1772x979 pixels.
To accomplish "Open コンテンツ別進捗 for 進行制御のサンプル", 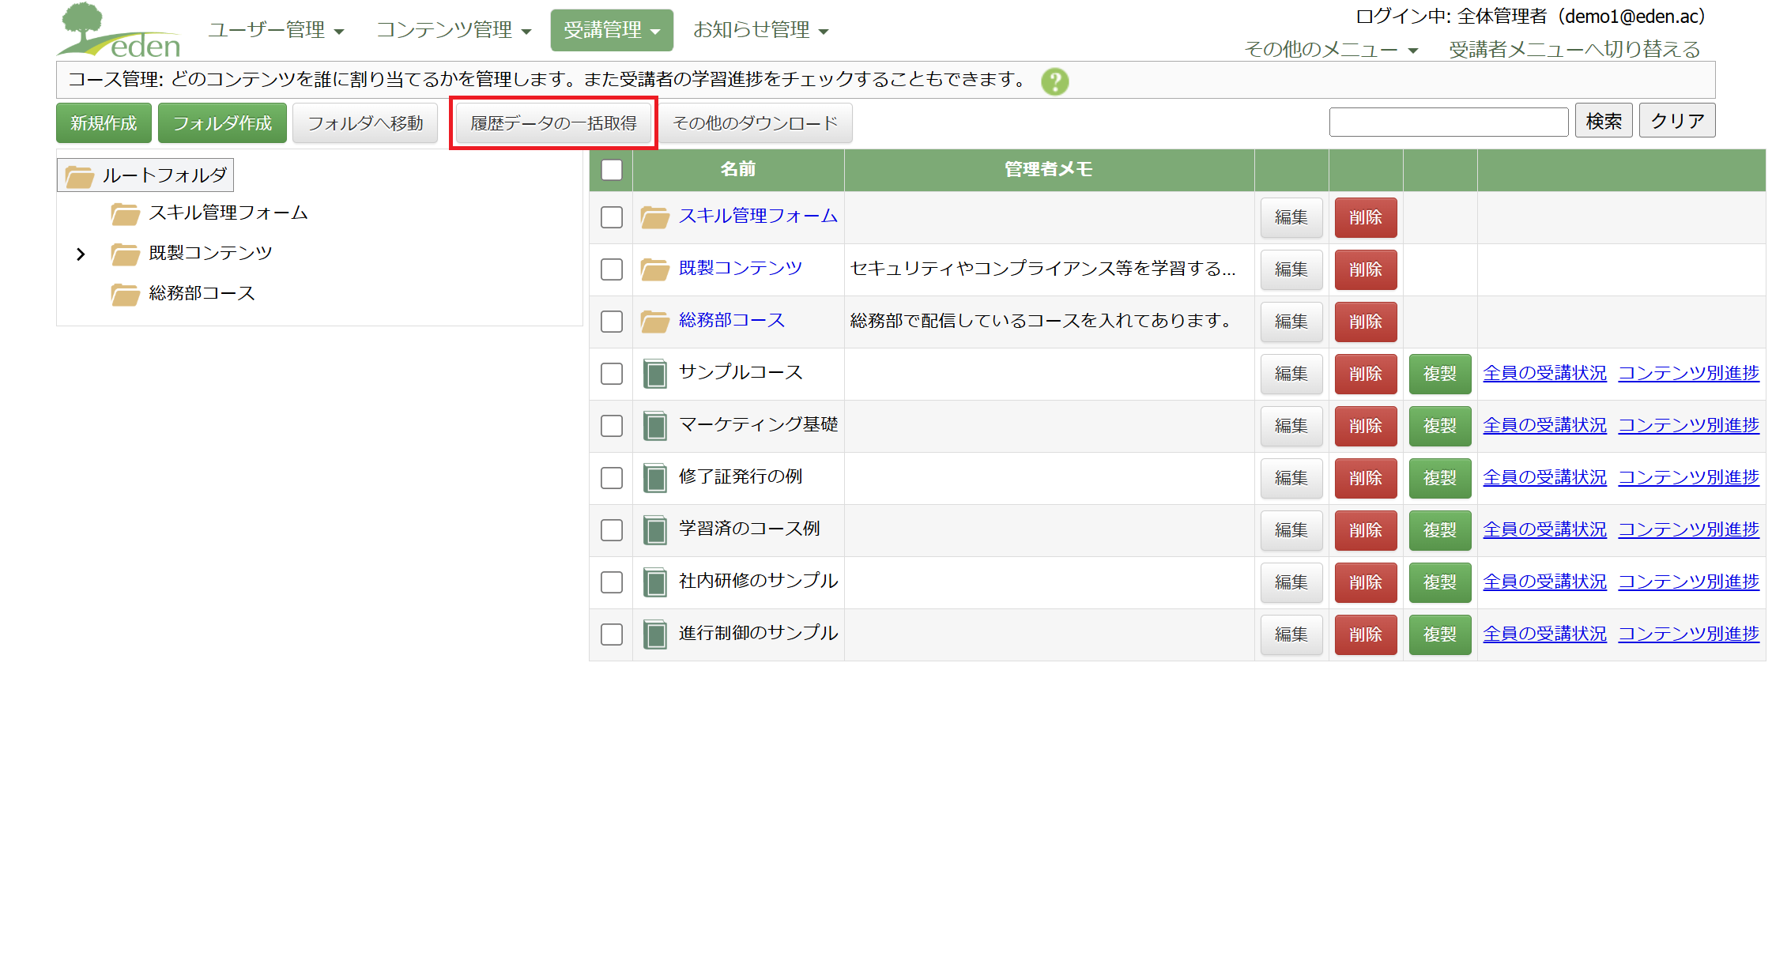I will coord(1689,634).
